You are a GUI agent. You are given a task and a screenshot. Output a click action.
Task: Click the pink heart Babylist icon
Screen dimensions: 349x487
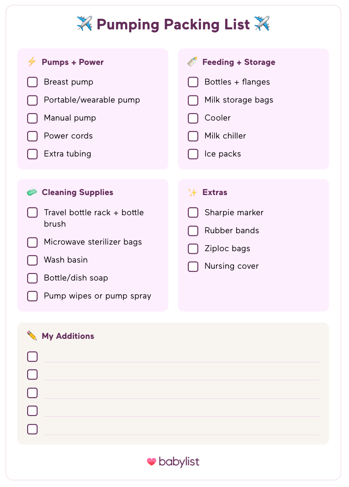coord(151,462)
